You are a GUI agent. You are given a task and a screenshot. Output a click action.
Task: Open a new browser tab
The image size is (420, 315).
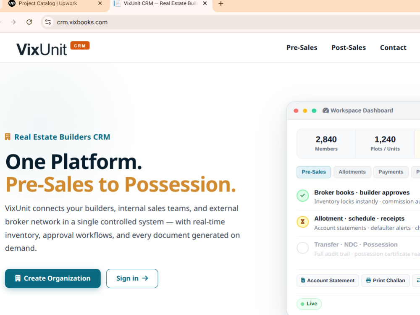click(x=221, y=4)
